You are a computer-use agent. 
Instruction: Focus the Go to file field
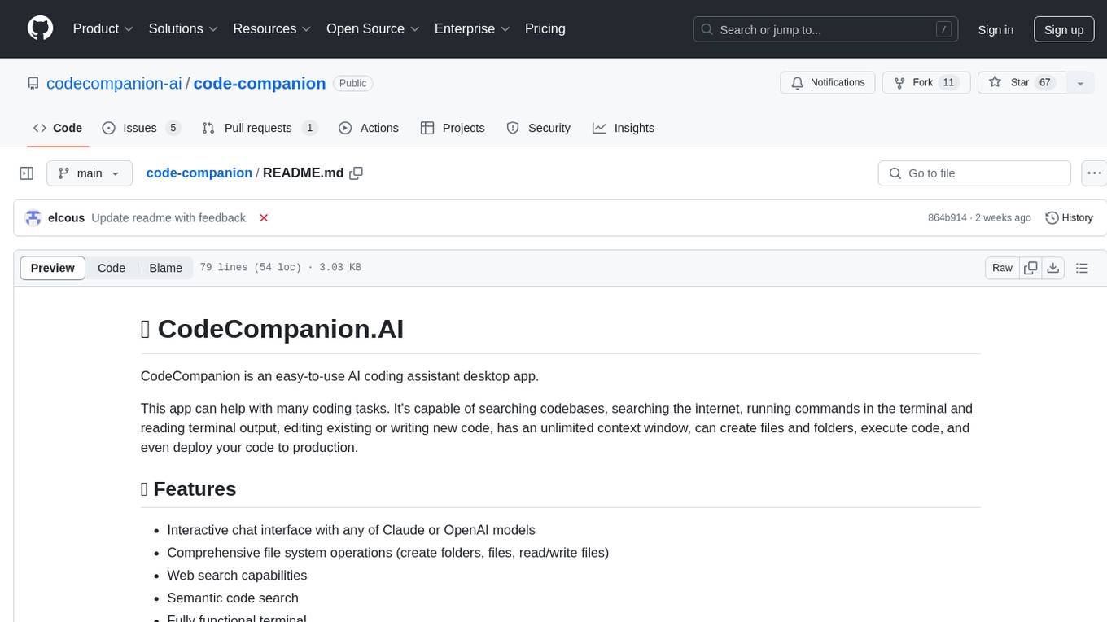[x=974, y=173]
